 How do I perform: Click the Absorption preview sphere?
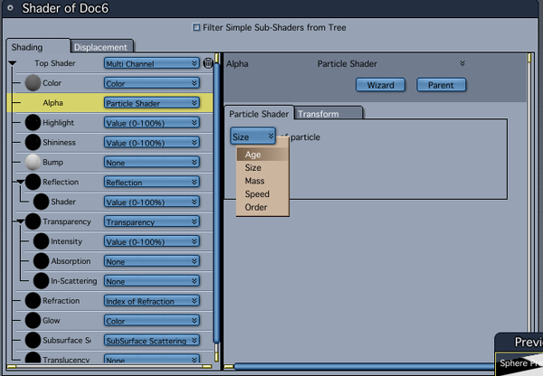coord(42,261)
